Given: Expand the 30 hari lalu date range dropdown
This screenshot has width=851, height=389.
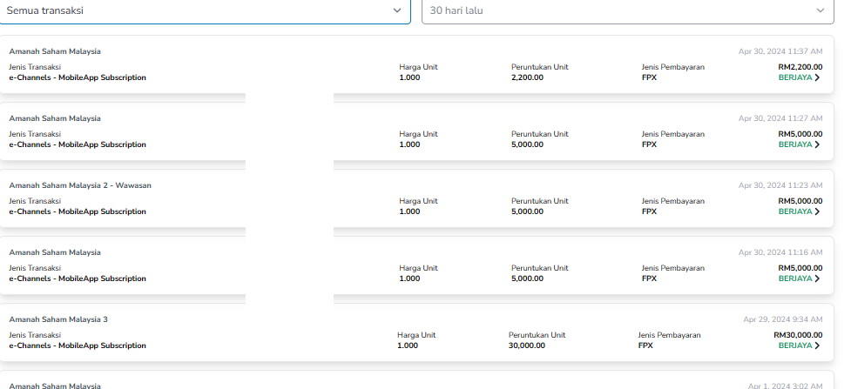Looking at the screenshot, I should [x=628, y=10].
